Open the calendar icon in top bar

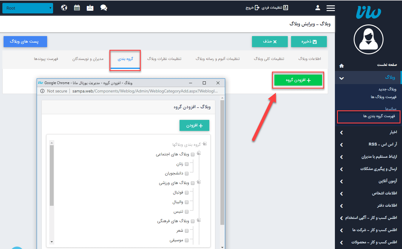click(77, 8)
